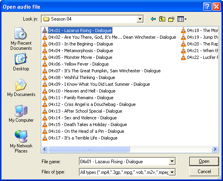Open My Network Places

(21, 141)
